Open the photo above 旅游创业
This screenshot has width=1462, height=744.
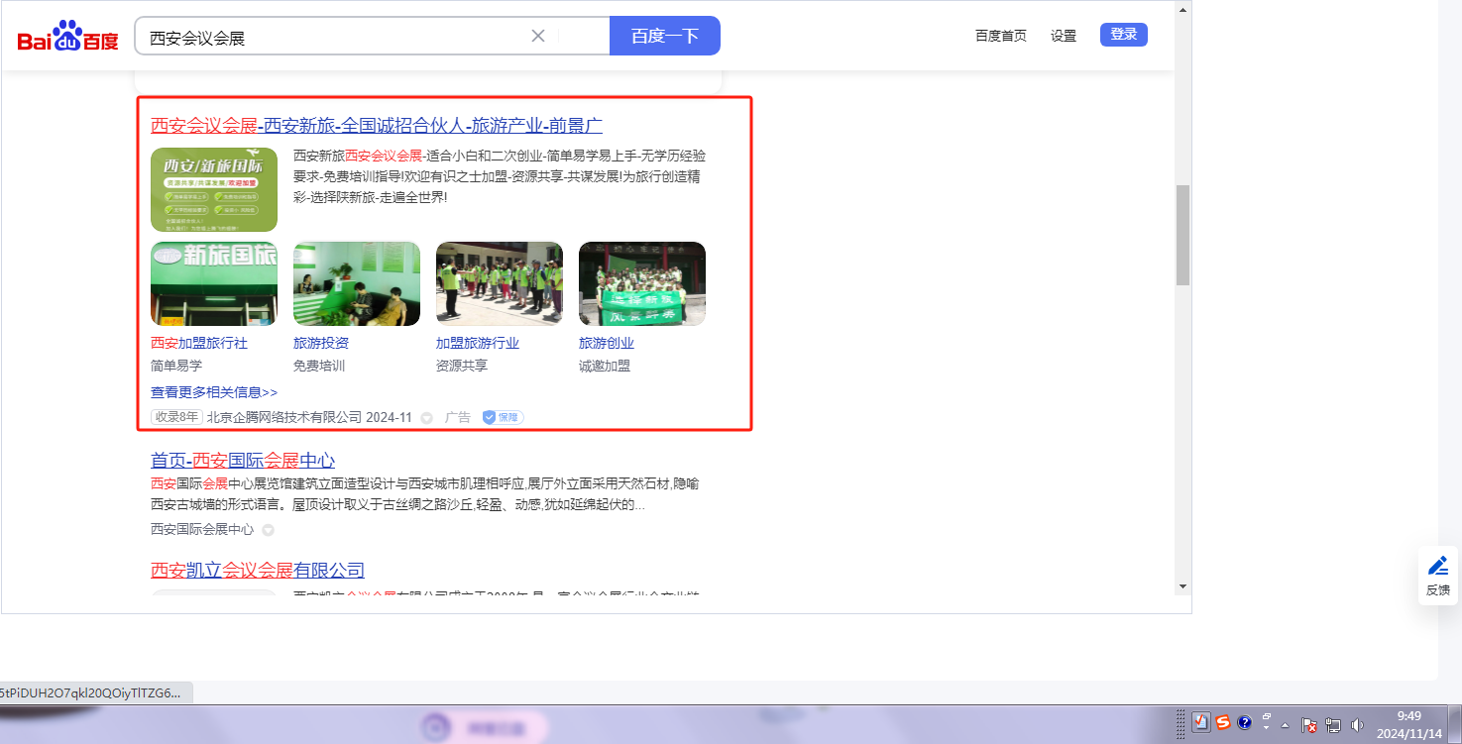[642, 283]
